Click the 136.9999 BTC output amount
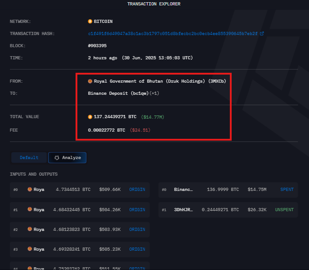 223,190
